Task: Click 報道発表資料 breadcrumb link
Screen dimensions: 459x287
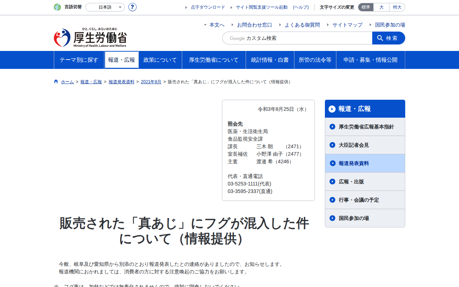Action: (122, 82)
